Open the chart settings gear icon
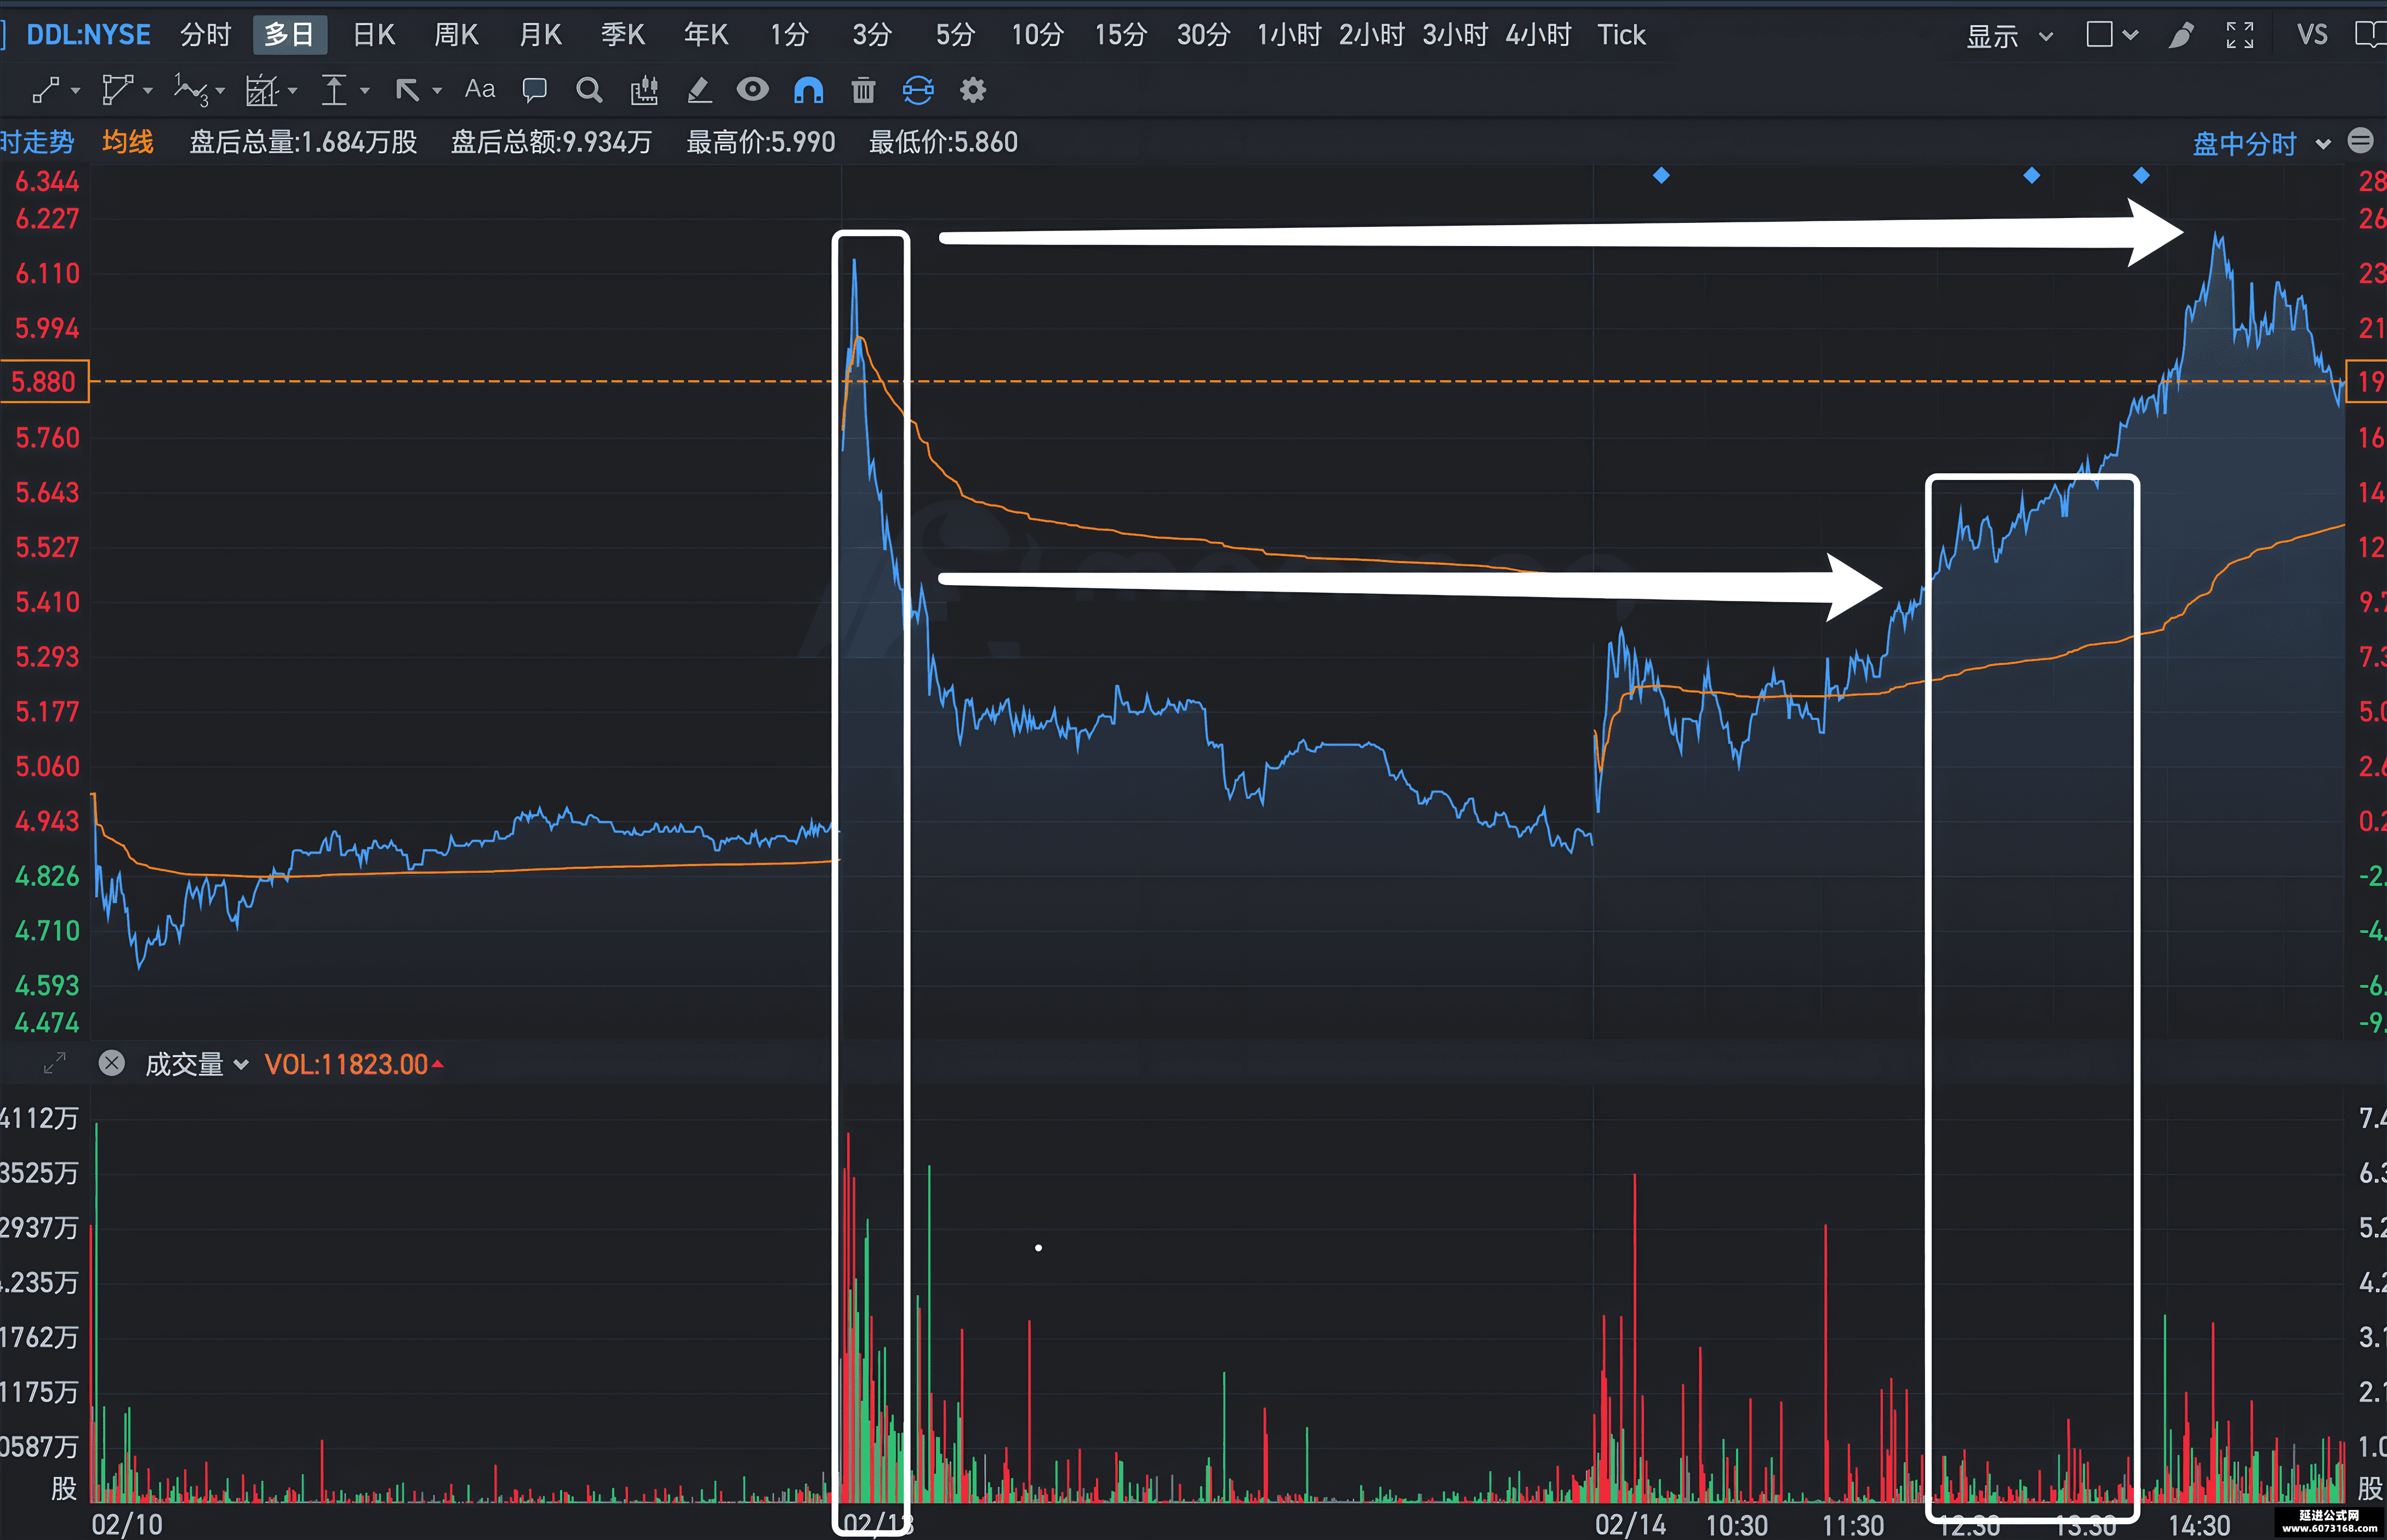The width and height of the screenshot is (2387, 1540). pyautogui.click(x=973, y=91)
